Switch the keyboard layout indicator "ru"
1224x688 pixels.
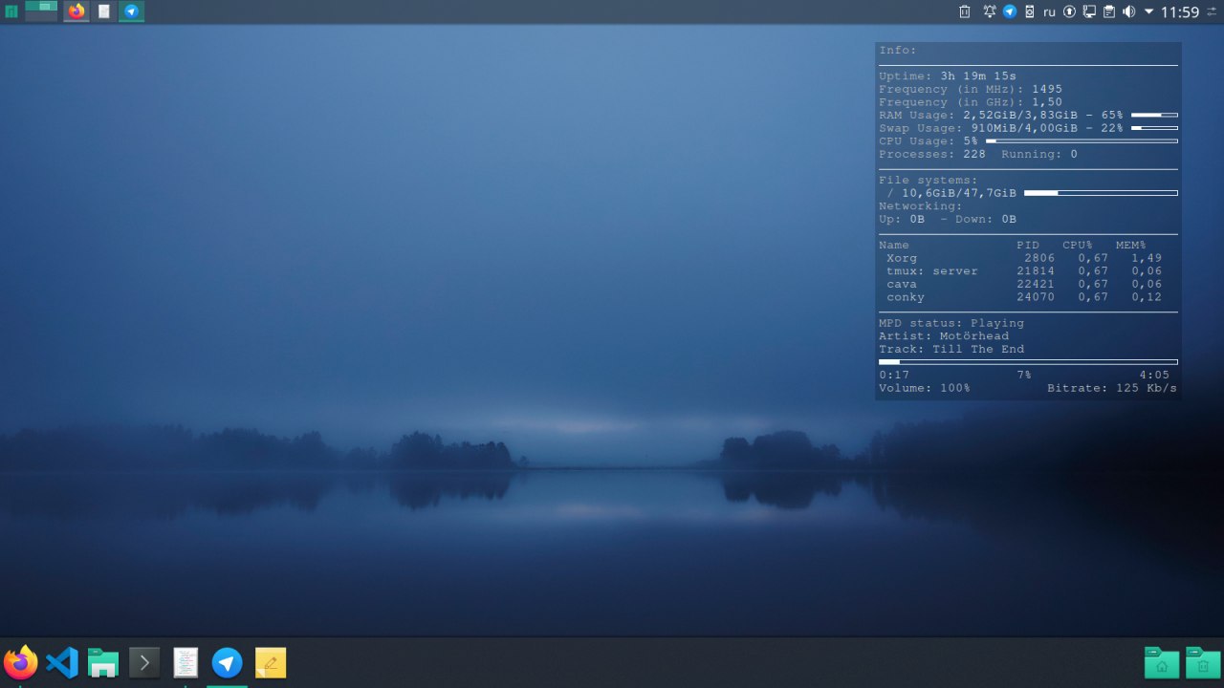point(1049,12)
